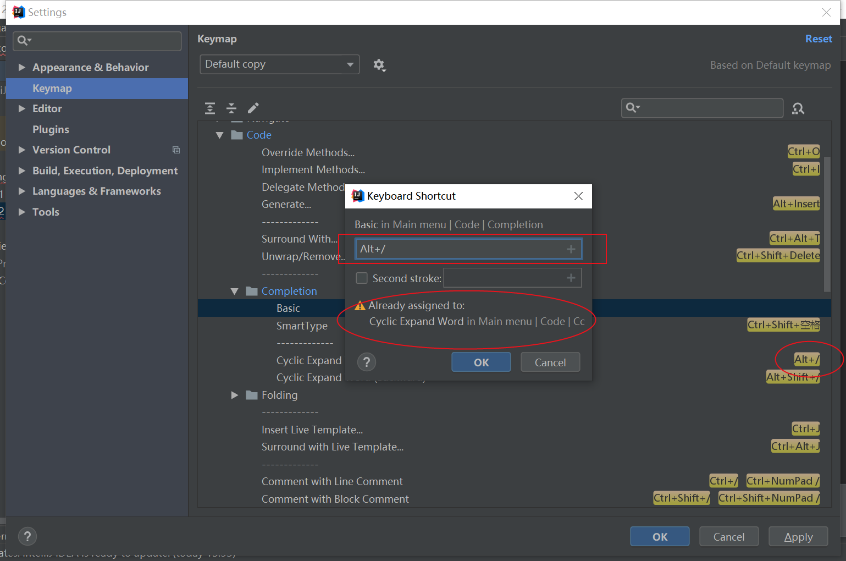Collapse the Code tree node

click(x=220, y=135)
